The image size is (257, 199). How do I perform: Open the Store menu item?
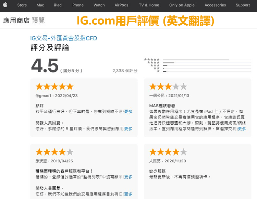click(x=22, y=5)
